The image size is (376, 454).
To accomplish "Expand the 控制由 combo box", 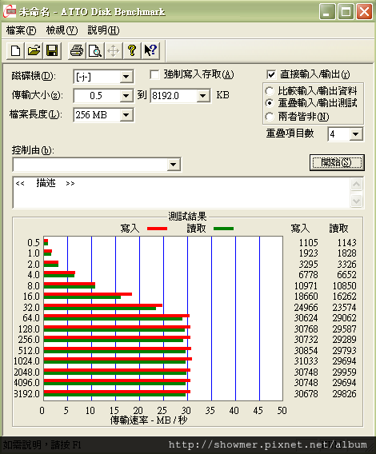I will (174, 165).
